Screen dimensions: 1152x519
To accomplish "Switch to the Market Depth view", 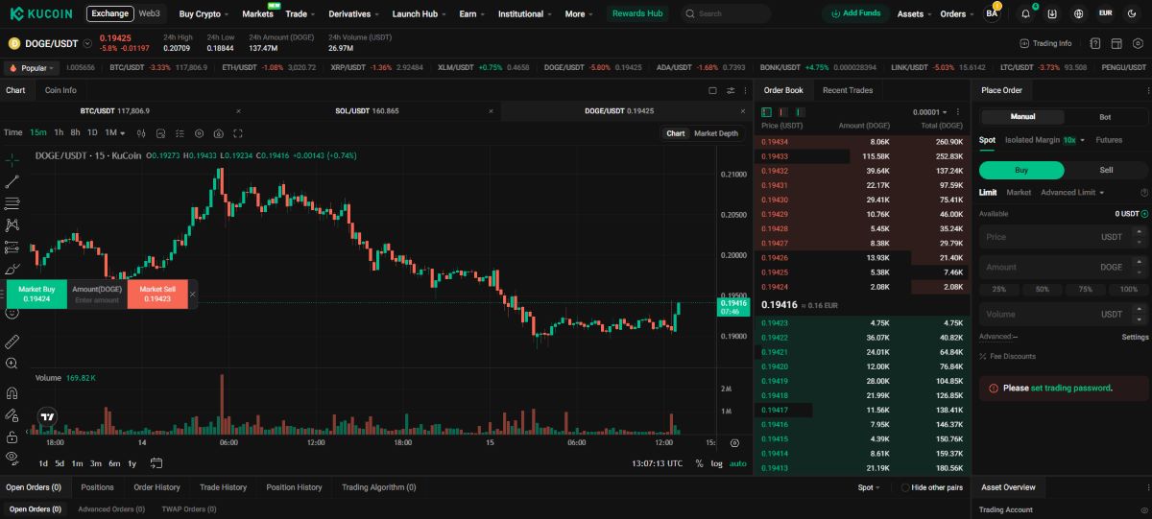I will point(716,133).
